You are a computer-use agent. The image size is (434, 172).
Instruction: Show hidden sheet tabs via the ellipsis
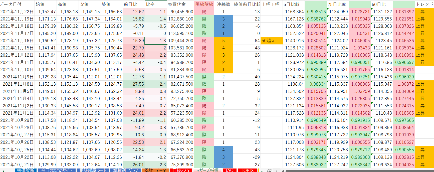tap(262, 171)
